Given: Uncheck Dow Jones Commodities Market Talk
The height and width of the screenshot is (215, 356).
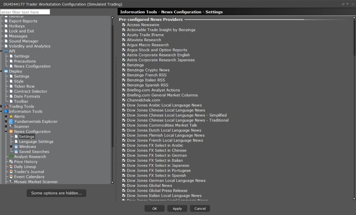Looking at the screenshot, I should point(124,125).
